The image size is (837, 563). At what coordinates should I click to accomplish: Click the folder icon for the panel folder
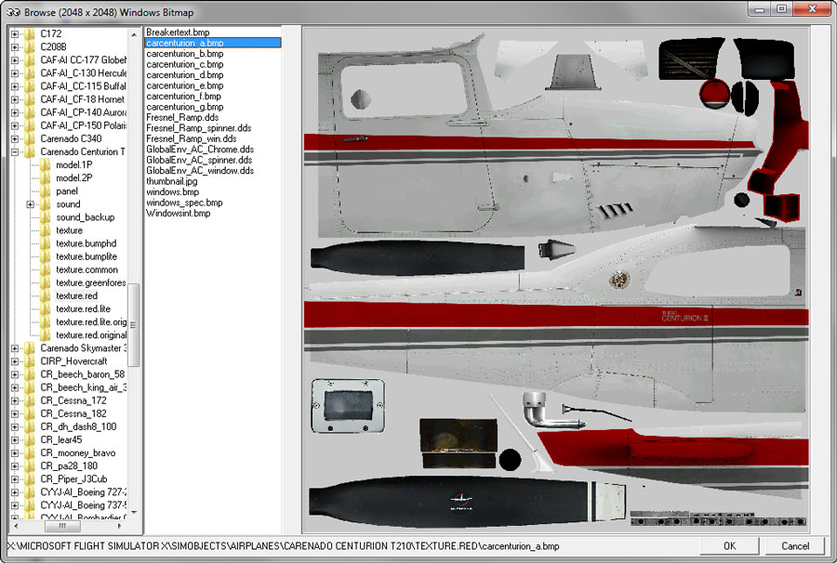pos(45,190)
